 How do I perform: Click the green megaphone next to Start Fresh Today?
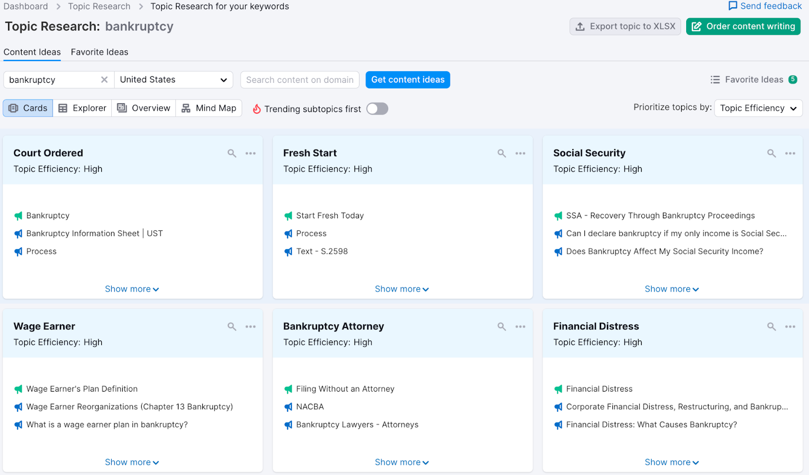tap(288, 216)
